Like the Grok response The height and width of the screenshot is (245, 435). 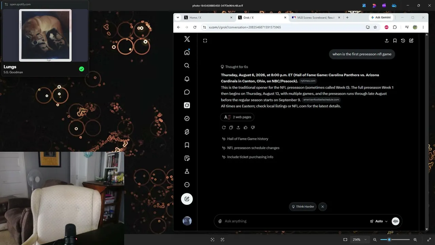(245, 128)
